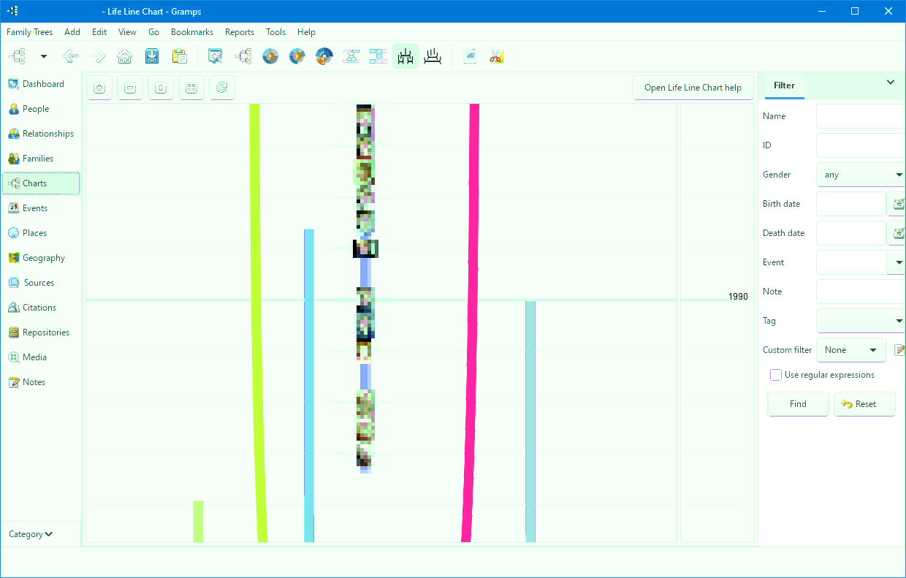Viewport: 906px width, 578px height.
Task: Select the pink life line bar
Action: point(471,322)
